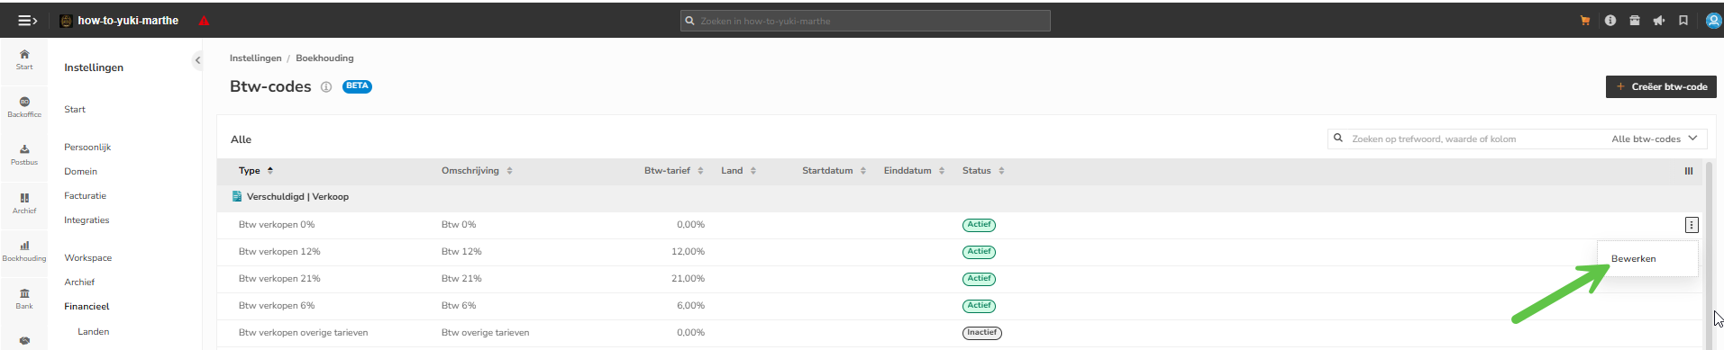Open Bank in the icon sidebar
Screen dimensions: 1724x350
(24, 299)
